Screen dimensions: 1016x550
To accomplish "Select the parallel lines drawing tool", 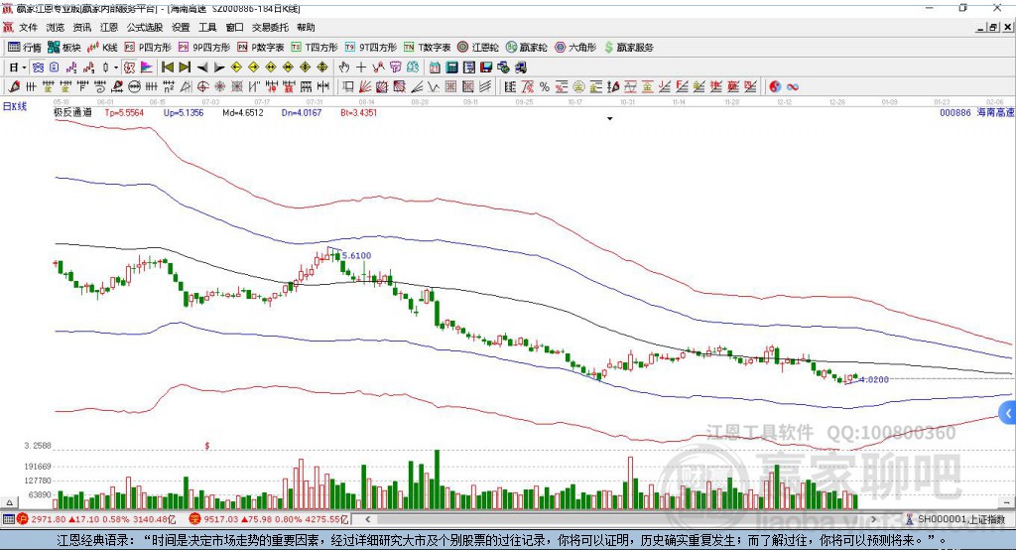I will pos(485,87).
